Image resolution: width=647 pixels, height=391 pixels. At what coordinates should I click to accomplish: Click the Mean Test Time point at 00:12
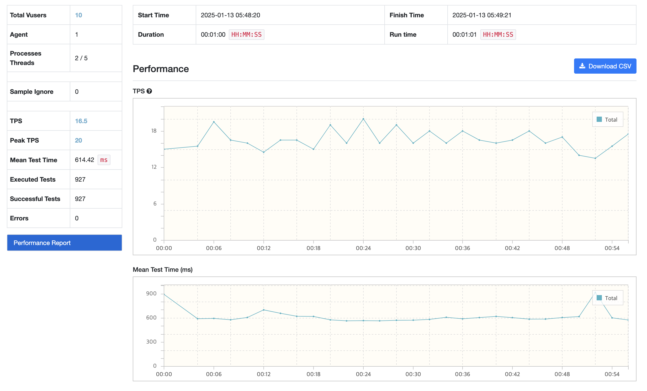264,310
